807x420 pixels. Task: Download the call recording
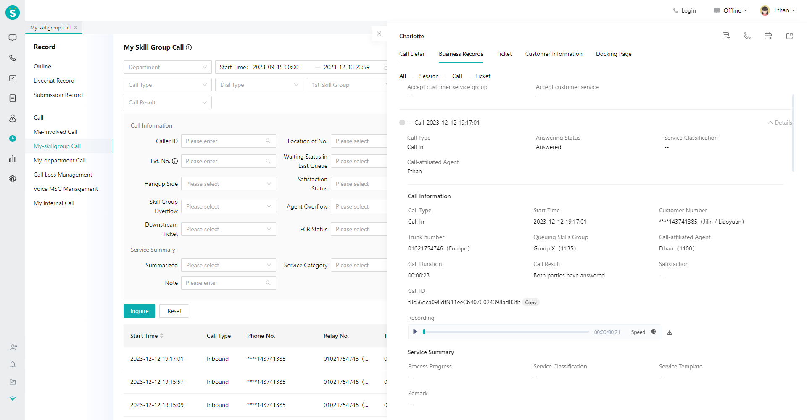[670, 333]
